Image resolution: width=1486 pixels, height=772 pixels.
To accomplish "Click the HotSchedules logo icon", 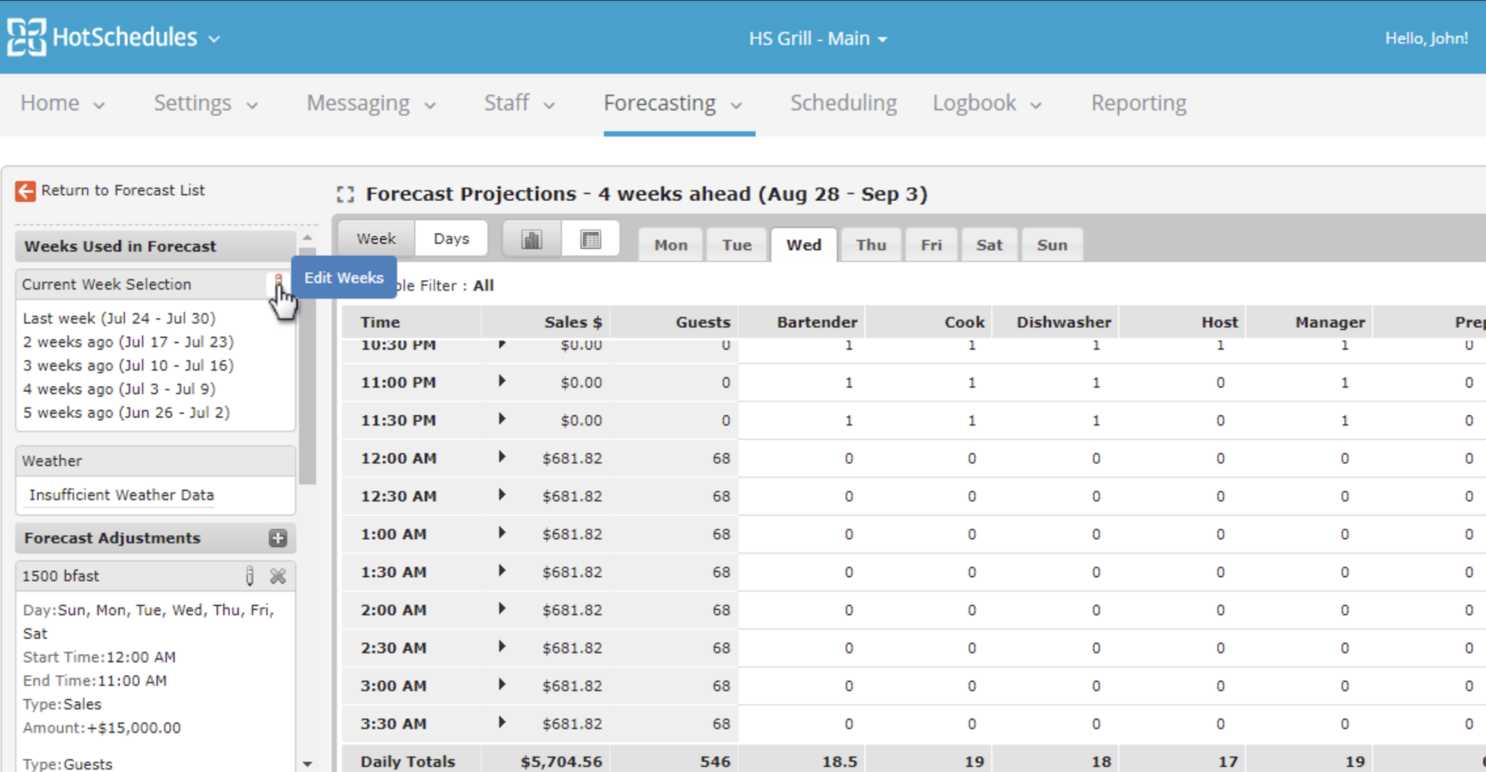I will [27, 37].
